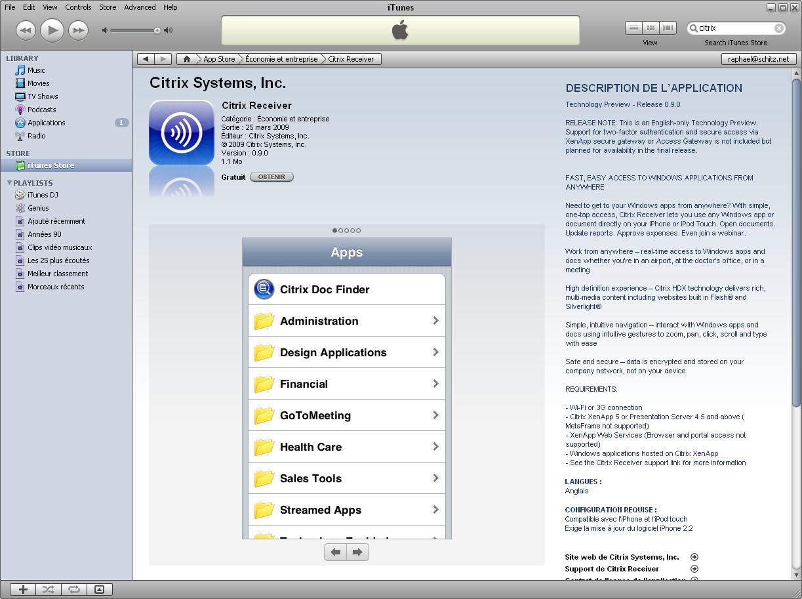Image resolution: width=802 pixels, height=599 pixels.
Task: Select the first screenshot page dot
Action: coord(335,230)
